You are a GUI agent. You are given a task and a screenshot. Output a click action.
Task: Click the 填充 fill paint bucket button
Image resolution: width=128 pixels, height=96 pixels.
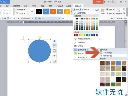76,10
